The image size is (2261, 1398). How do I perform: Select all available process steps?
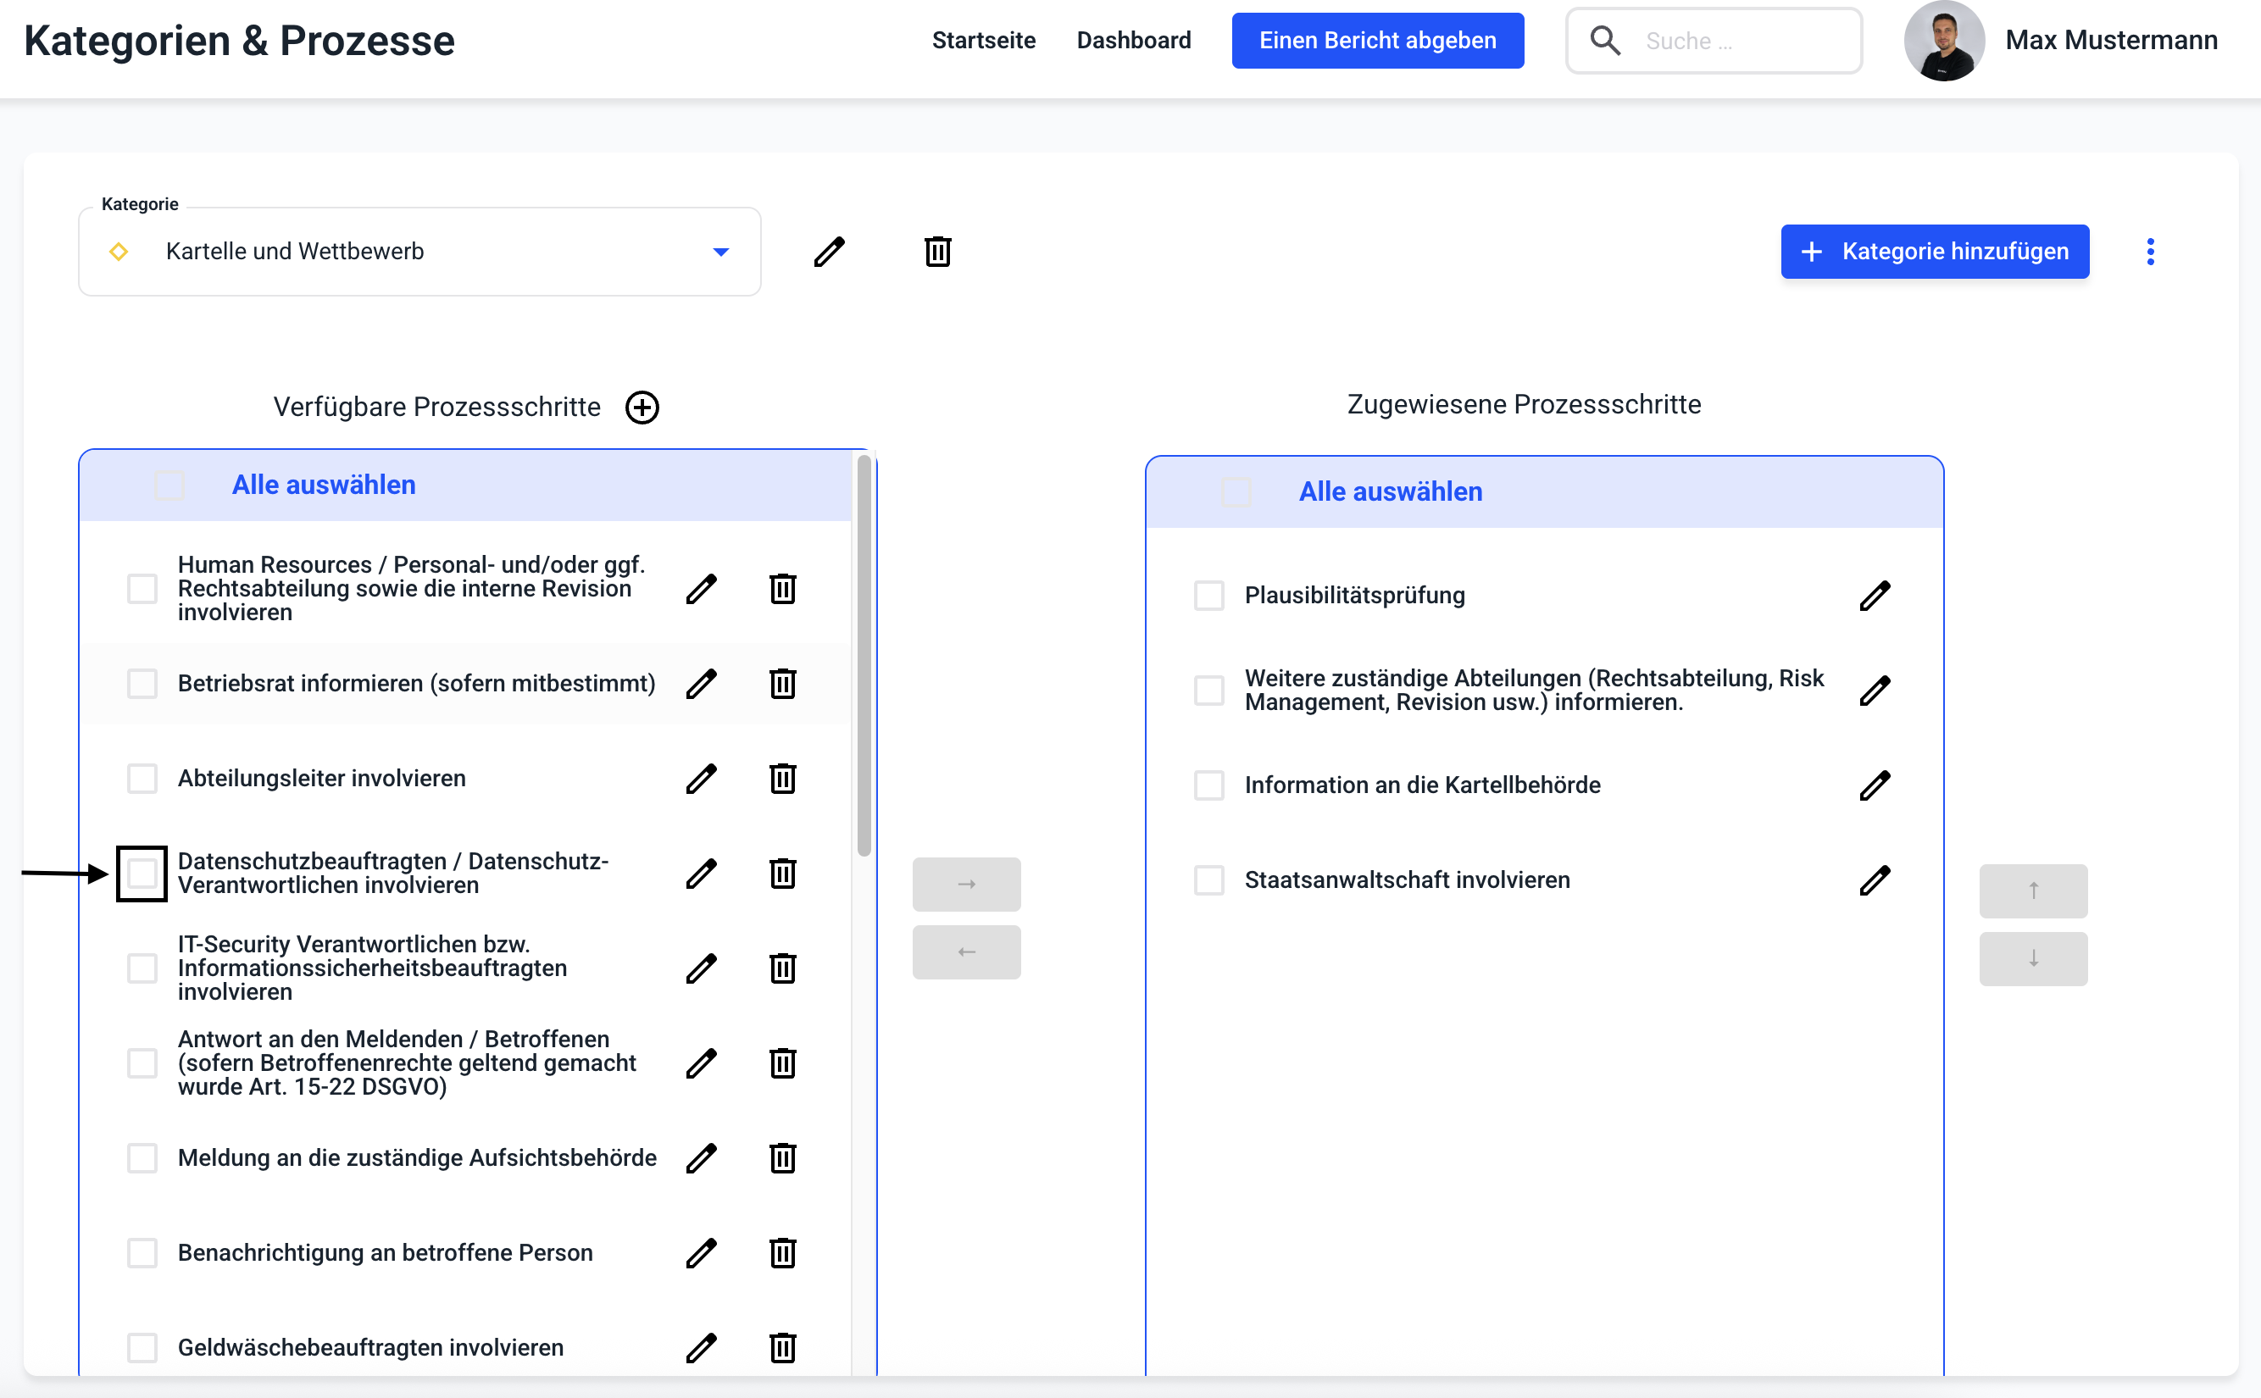pyautogui.click(x=169, y=485)
